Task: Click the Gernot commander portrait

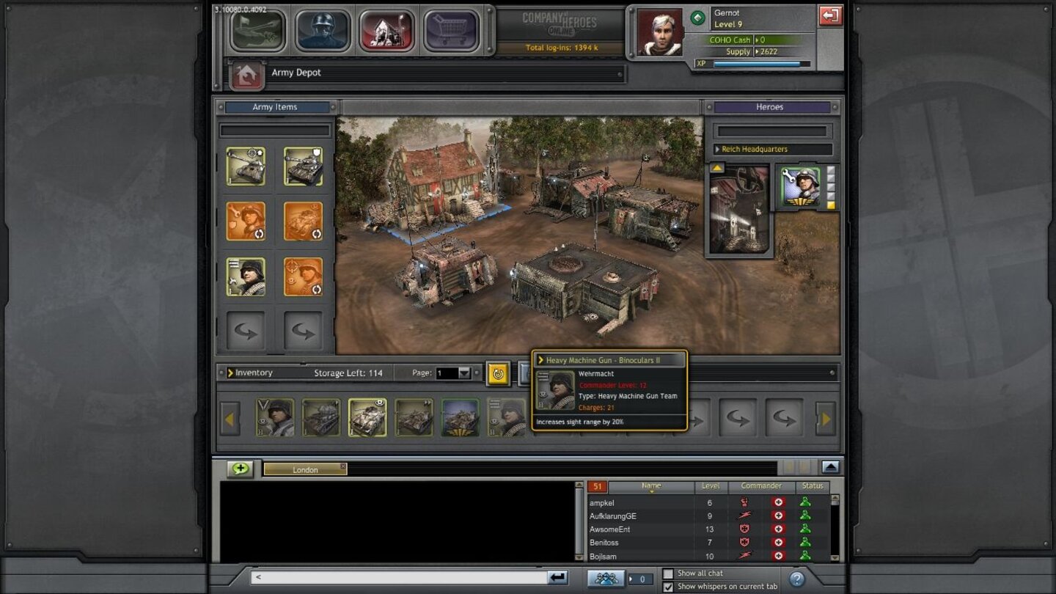Action: [660, 32]
